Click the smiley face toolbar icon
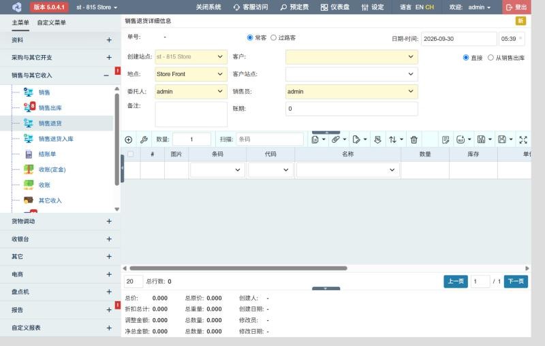545x346 pixels. [461, 140]
